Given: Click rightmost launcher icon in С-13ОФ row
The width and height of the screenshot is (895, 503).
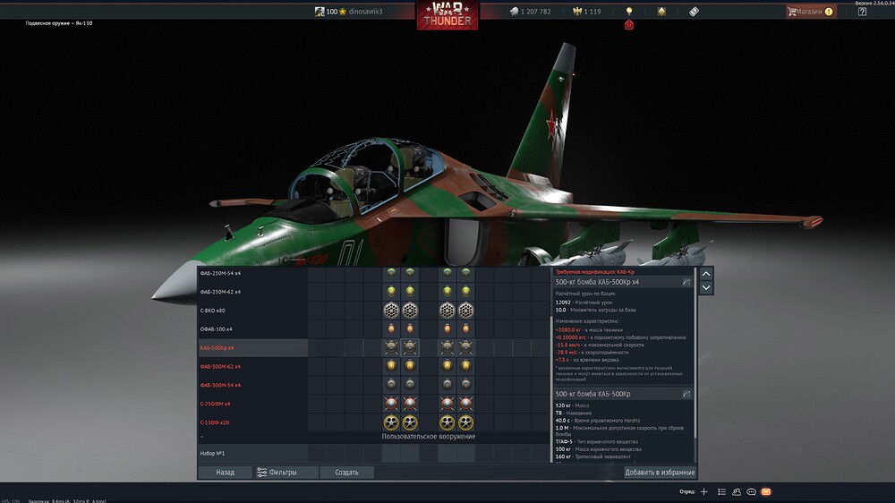Looking at the screenshot, I should [465, 422].
